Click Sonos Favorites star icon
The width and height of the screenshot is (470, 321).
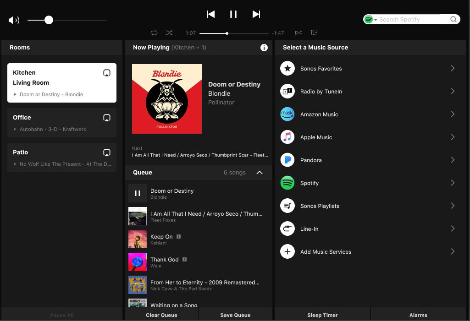coord(288,68)
